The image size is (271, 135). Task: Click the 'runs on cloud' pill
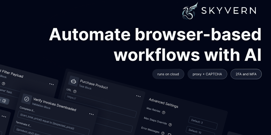coord(168,74)
